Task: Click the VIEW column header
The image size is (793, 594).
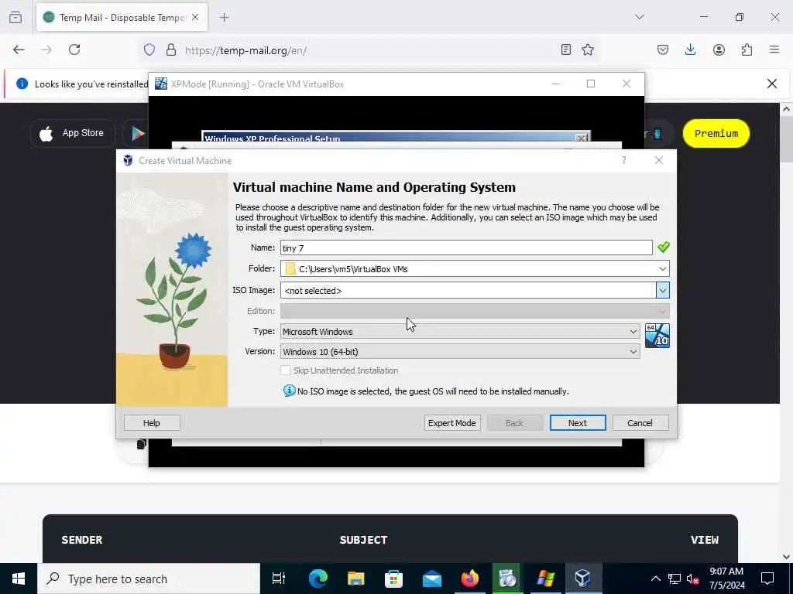Action: click(705, 539)
